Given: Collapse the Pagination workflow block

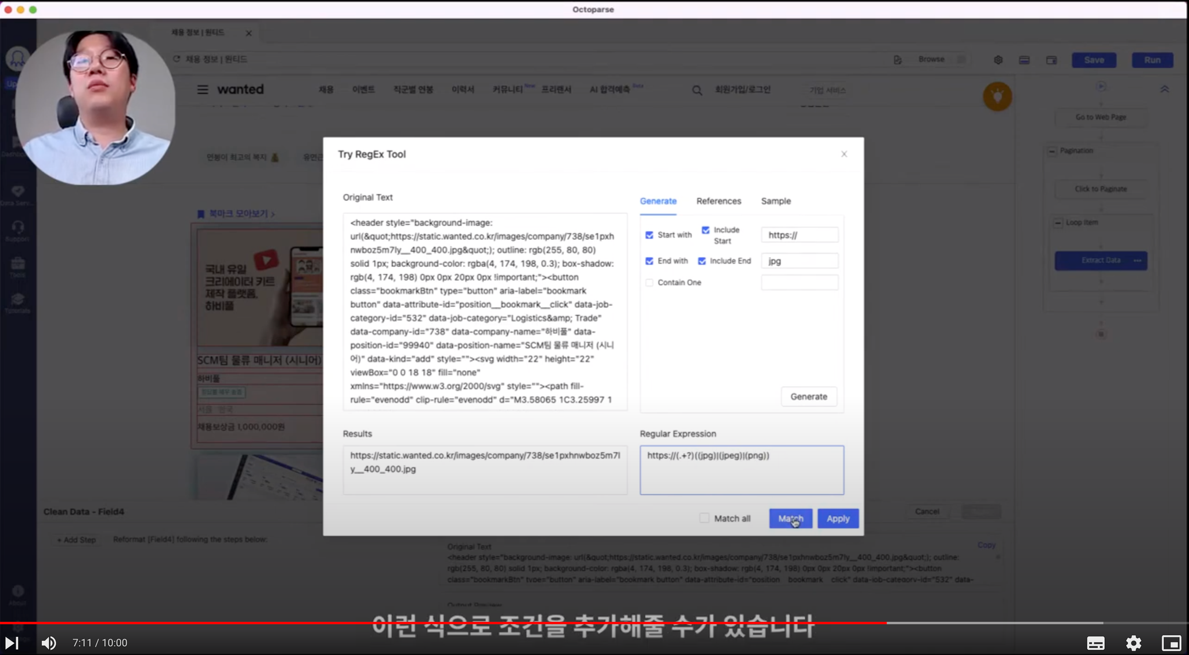Looking at the screenshot, I should tap(1052, 151).
